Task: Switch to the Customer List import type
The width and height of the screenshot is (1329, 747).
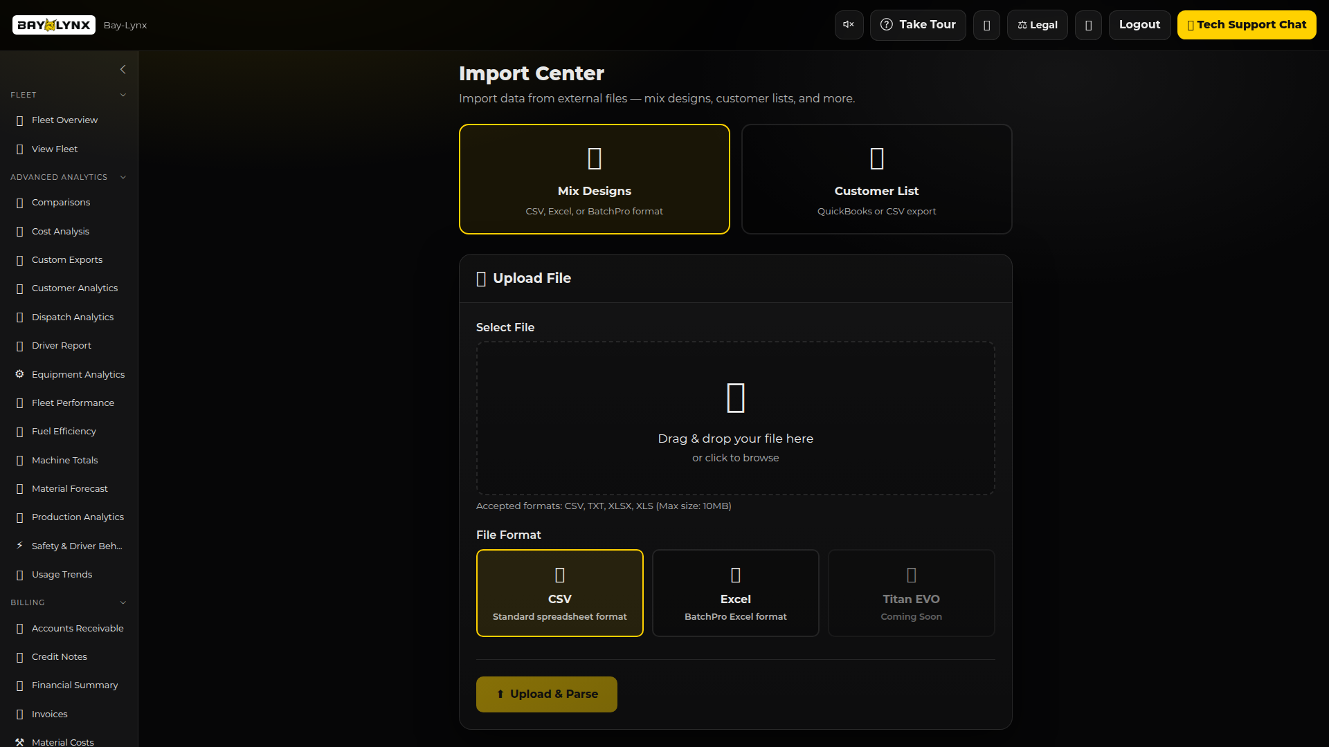Action: pos(876,179)
